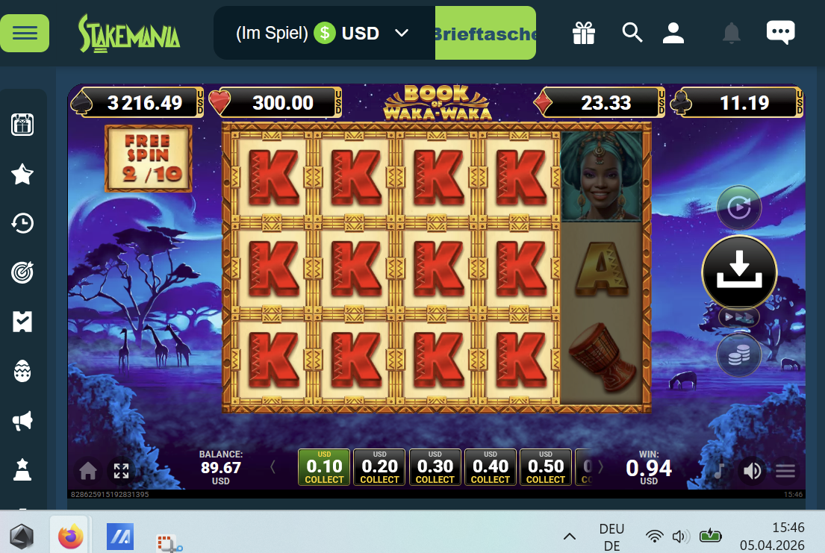Show next collect bet options arrow
This screenshot has height=553, width=825.
click(x=600, y=466)
